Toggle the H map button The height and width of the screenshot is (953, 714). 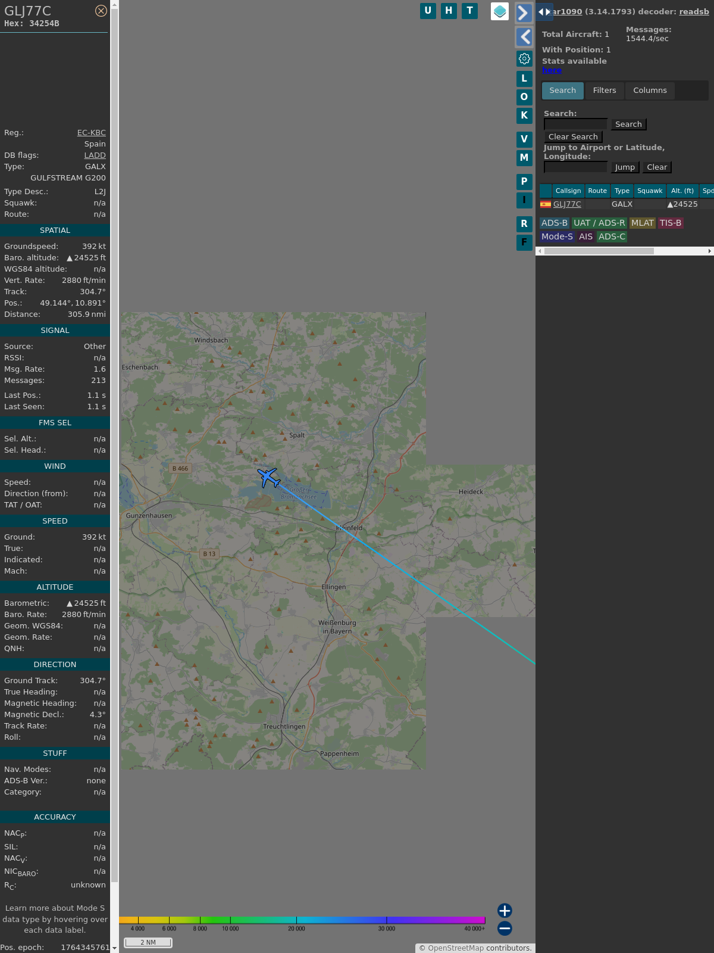[449, 11]
